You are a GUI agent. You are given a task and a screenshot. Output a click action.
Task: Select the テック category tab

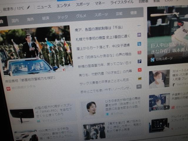click(x=62, y=17)
